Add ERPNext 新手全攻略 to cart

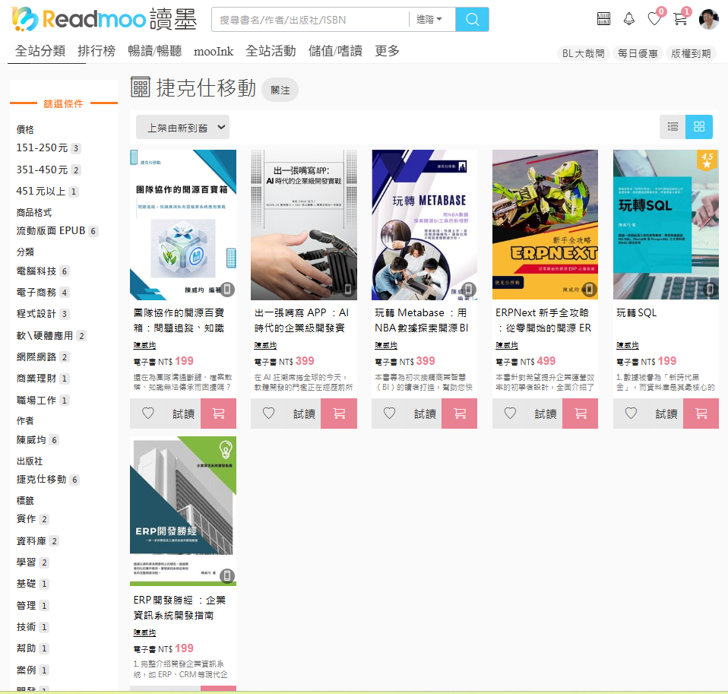[x=581, y=414]
